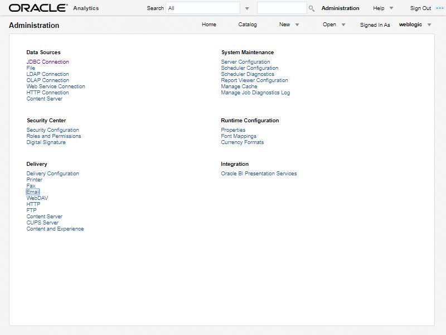This screenshot has width=446, height=335.
Task: Open the File data source link
Action: pos(31,68)
